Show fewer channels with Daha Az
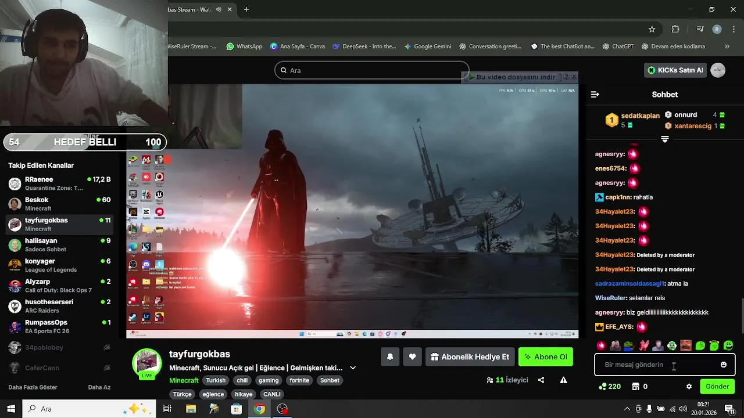 99,387
